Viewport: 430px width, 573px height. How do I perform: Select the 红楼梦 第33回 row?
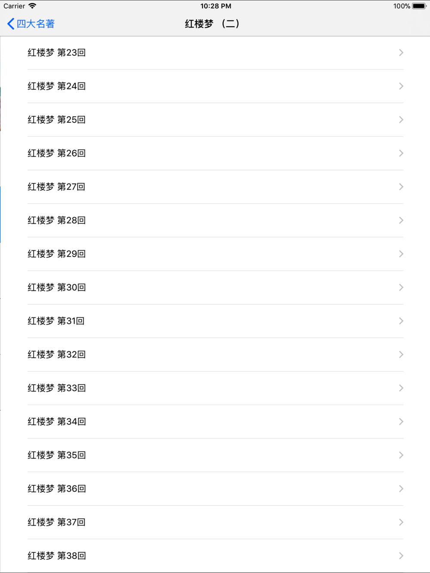pyautogui.click(x=215, y=388)
